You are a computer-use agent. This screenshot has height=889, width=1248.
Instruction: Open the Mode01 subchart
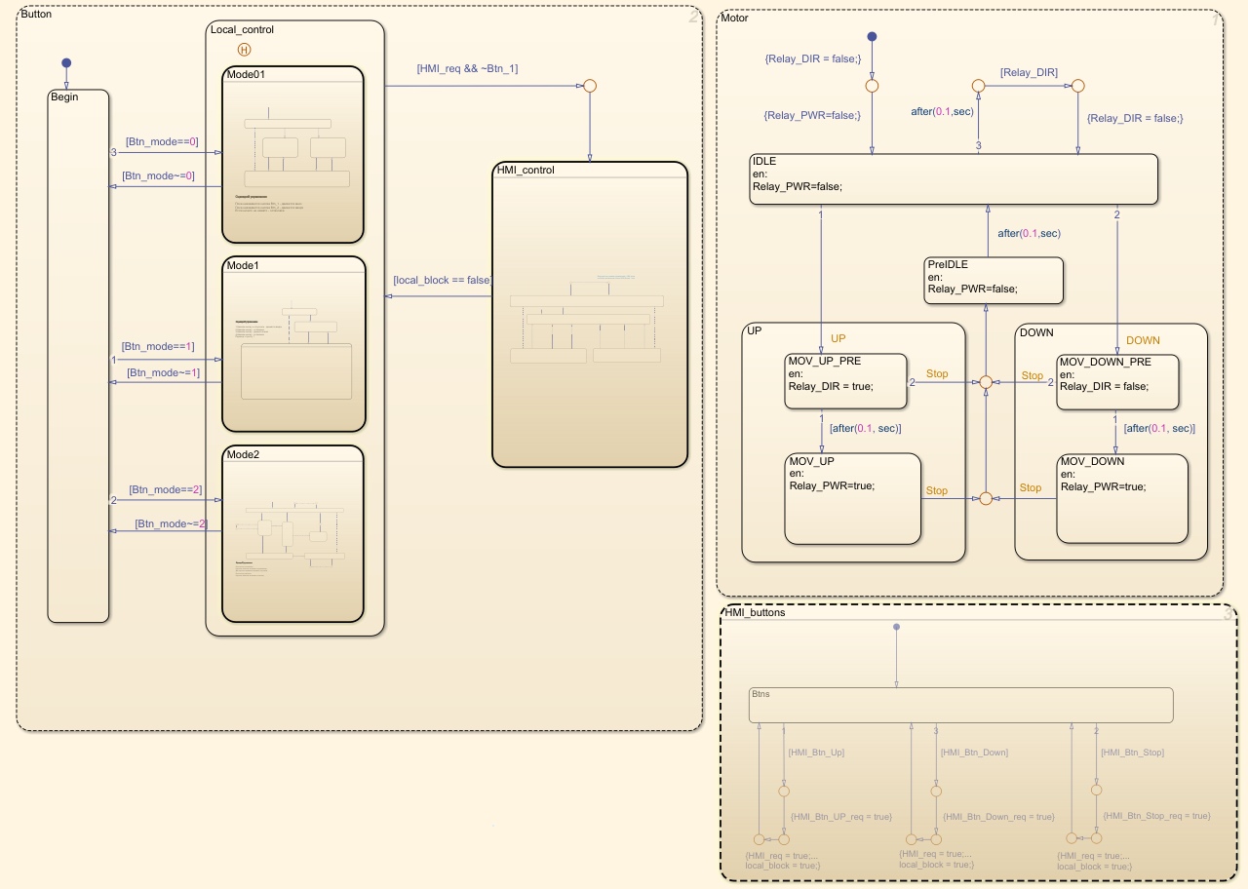coord(292,154)
